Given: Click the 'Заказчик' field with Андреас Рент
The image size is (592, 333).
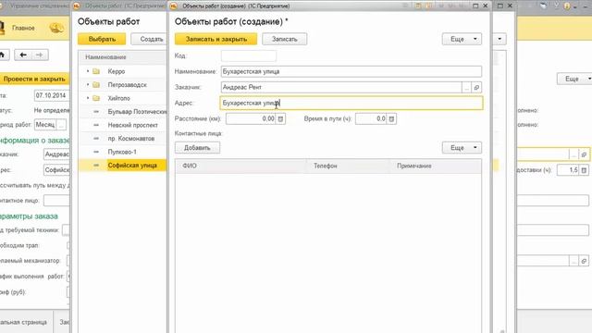Looking at the screenshot, I should [341, 87].
